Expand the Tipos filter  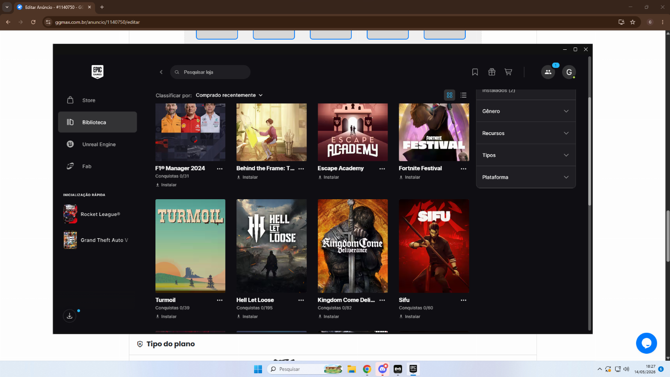pos(526,155)
